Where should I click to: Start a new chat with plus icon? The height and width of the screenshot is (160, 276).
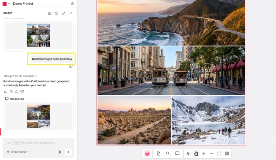pyautogui.click(x=49, y=13)
